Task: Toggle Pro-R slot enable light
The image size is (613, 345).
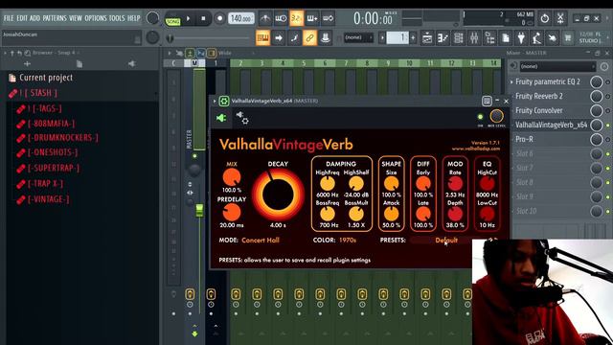Action: (608, 140)
